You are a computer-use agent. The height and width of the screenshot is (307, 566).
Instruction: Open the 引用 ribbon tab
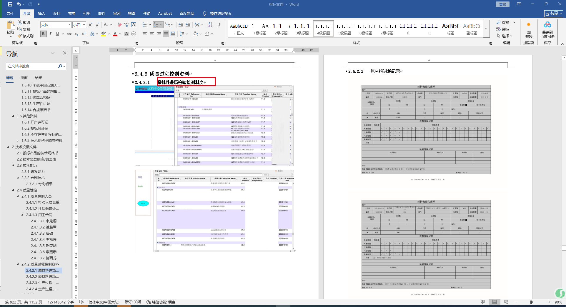pyautogui.click(x=86, y=13)
